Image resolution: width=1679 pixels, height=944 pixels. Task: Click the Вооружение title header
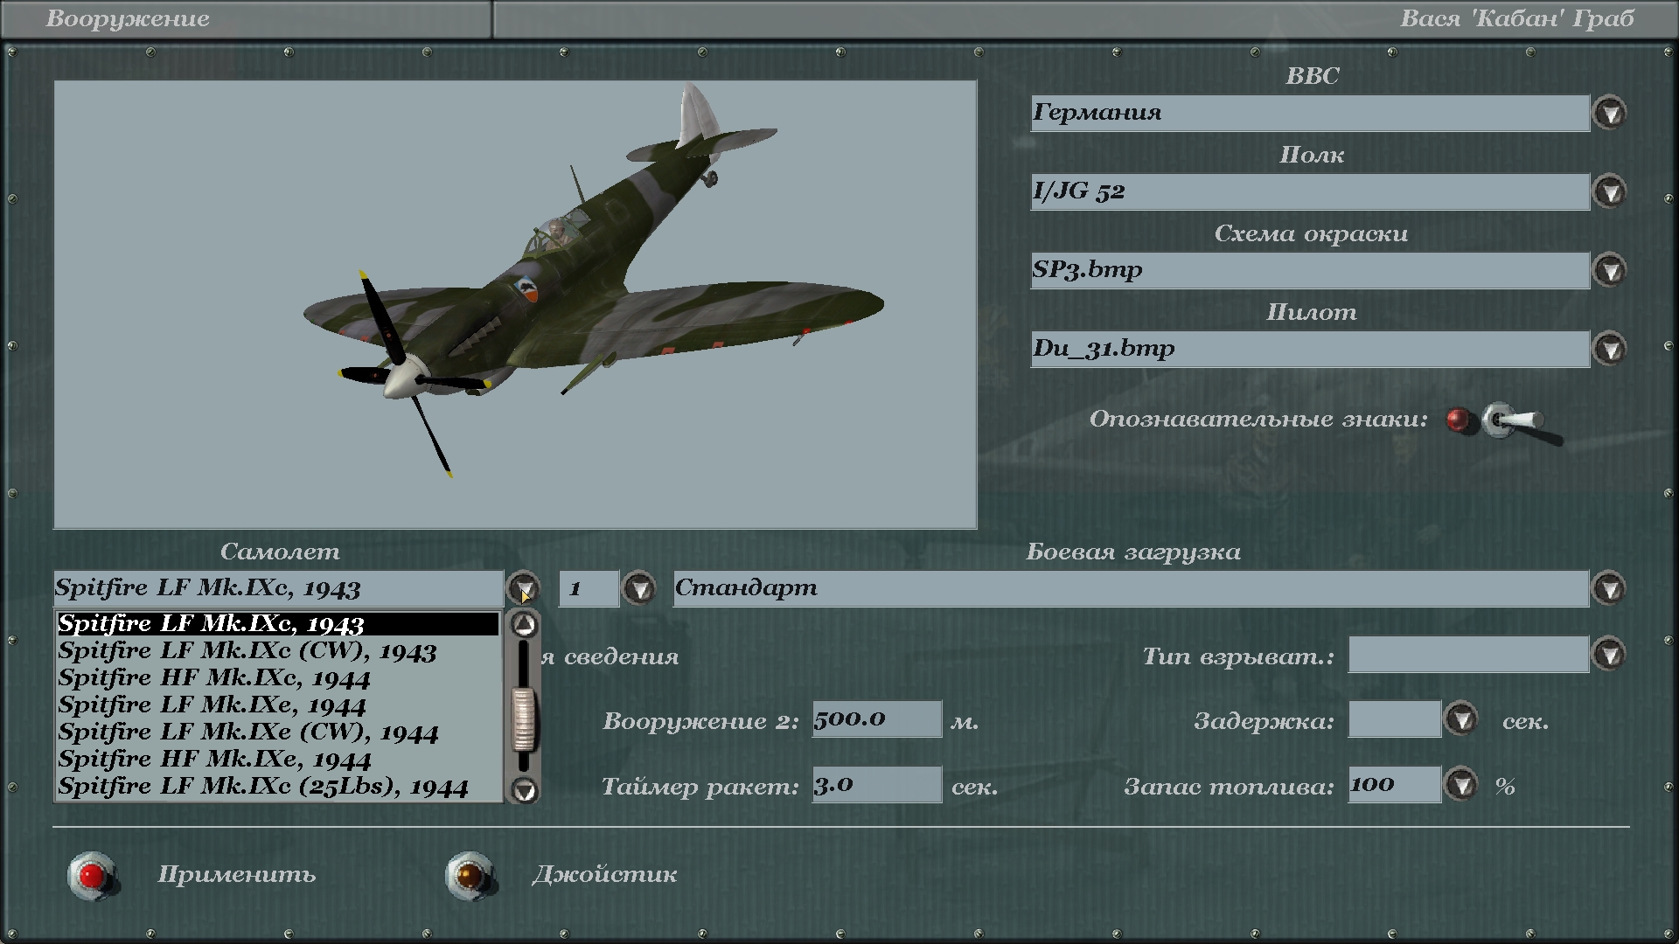128,18
